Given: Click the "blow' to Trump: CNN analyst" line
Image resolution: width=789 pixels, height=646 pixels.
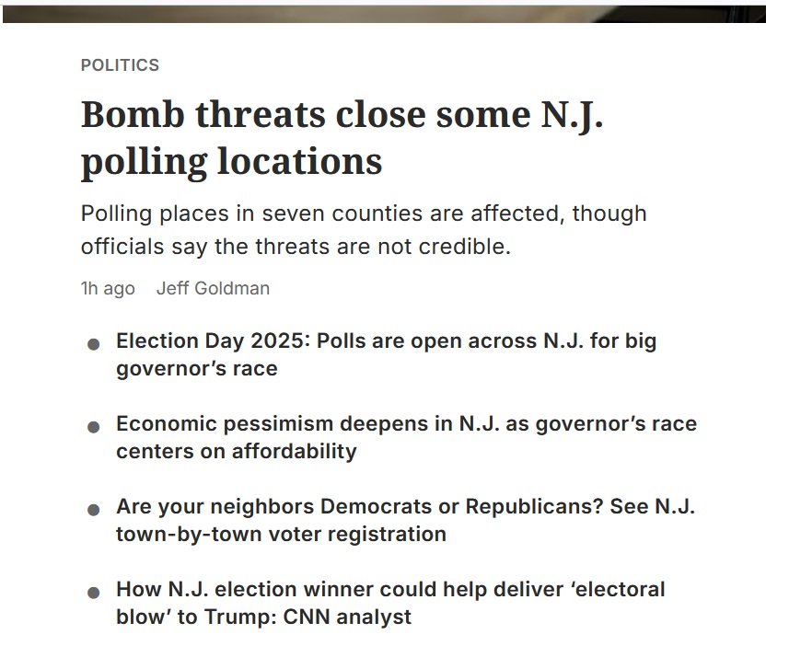Looking at the screenshot, I should (x=263, y=617).
